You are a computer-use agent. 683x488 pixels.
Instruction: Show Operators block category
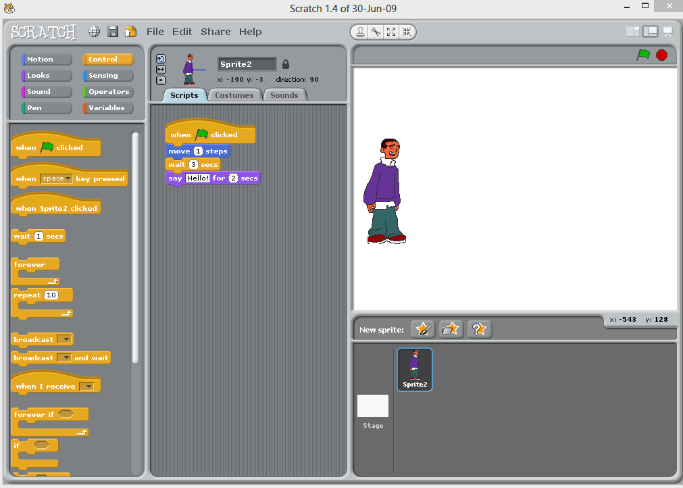pos(107,91)
